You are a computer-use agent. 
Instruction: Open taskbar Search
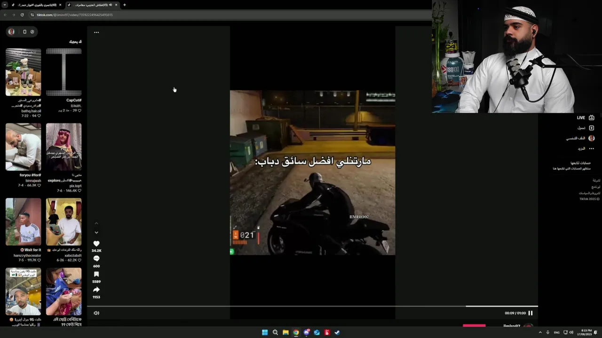(x=275, y=332)
